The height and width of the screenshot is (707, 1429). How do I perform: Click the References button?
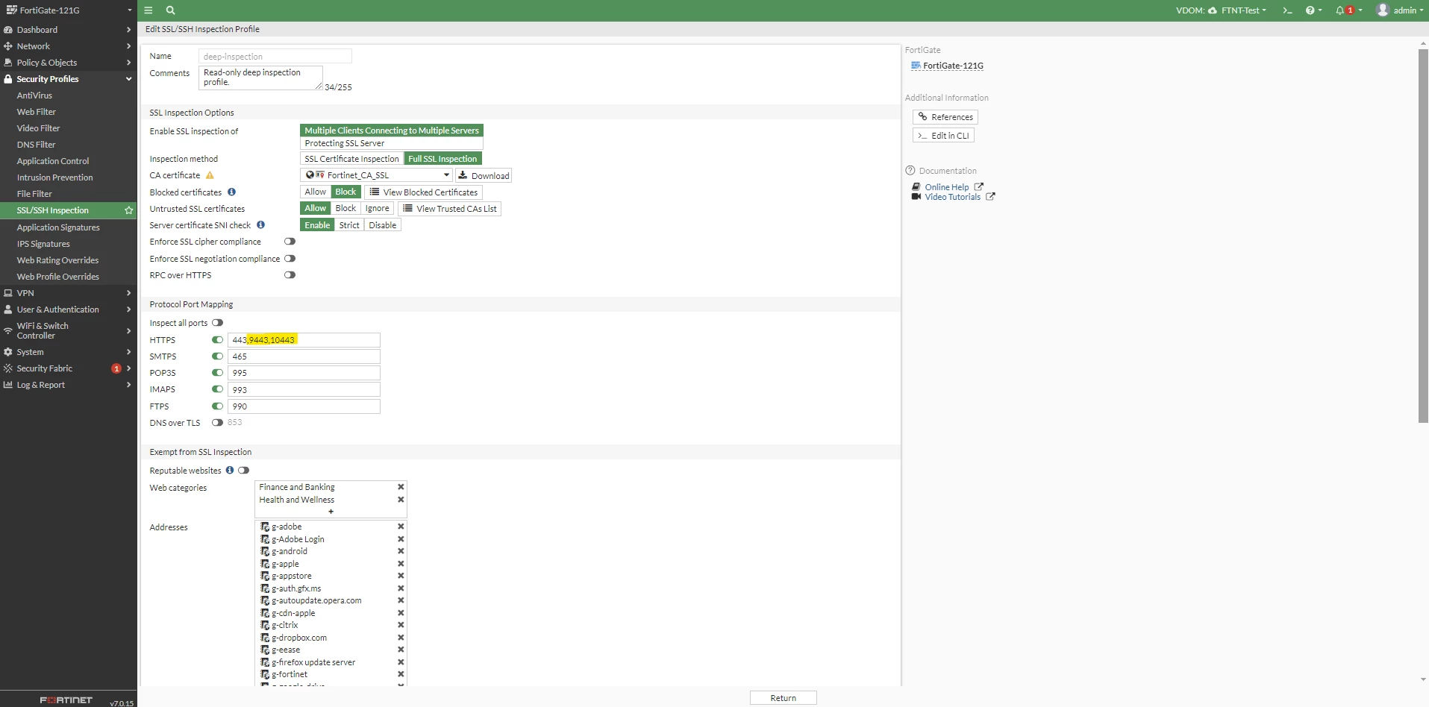coord(945,117)
